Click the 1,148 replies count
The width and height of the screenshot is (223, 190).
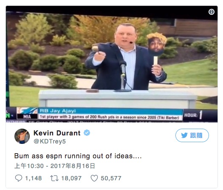[x=34, y=178]
